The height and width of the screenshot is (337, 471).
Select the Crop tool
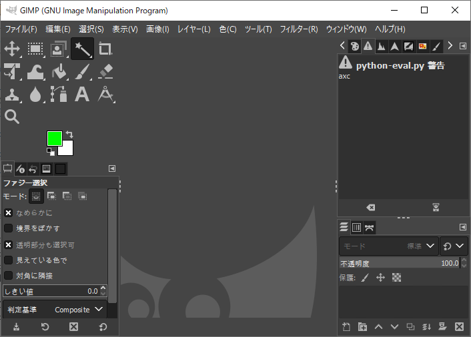click(x=105, y=49)
